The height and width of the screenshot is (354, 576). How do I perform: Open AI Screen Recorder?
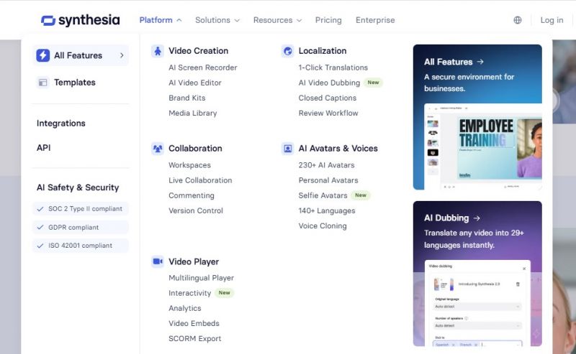[x=203, y=67]
